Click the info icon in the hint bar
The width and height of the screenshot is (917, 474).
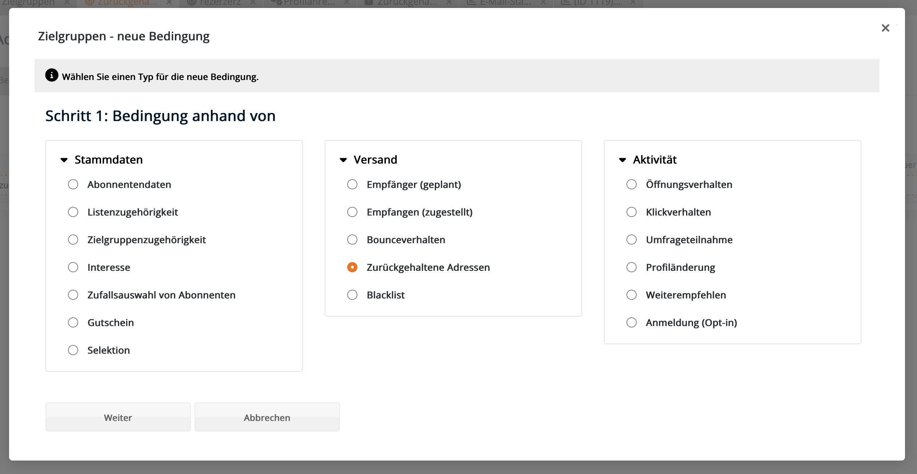click(52, 75)
